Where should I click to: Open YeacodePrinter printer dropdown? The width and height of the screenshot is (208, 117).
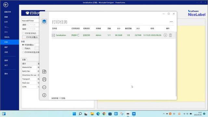point(30,21)
